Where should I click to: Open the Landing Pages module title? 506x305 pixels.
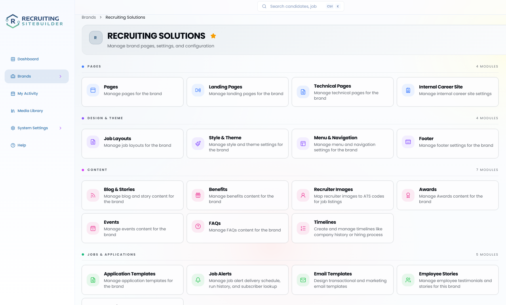225,87
